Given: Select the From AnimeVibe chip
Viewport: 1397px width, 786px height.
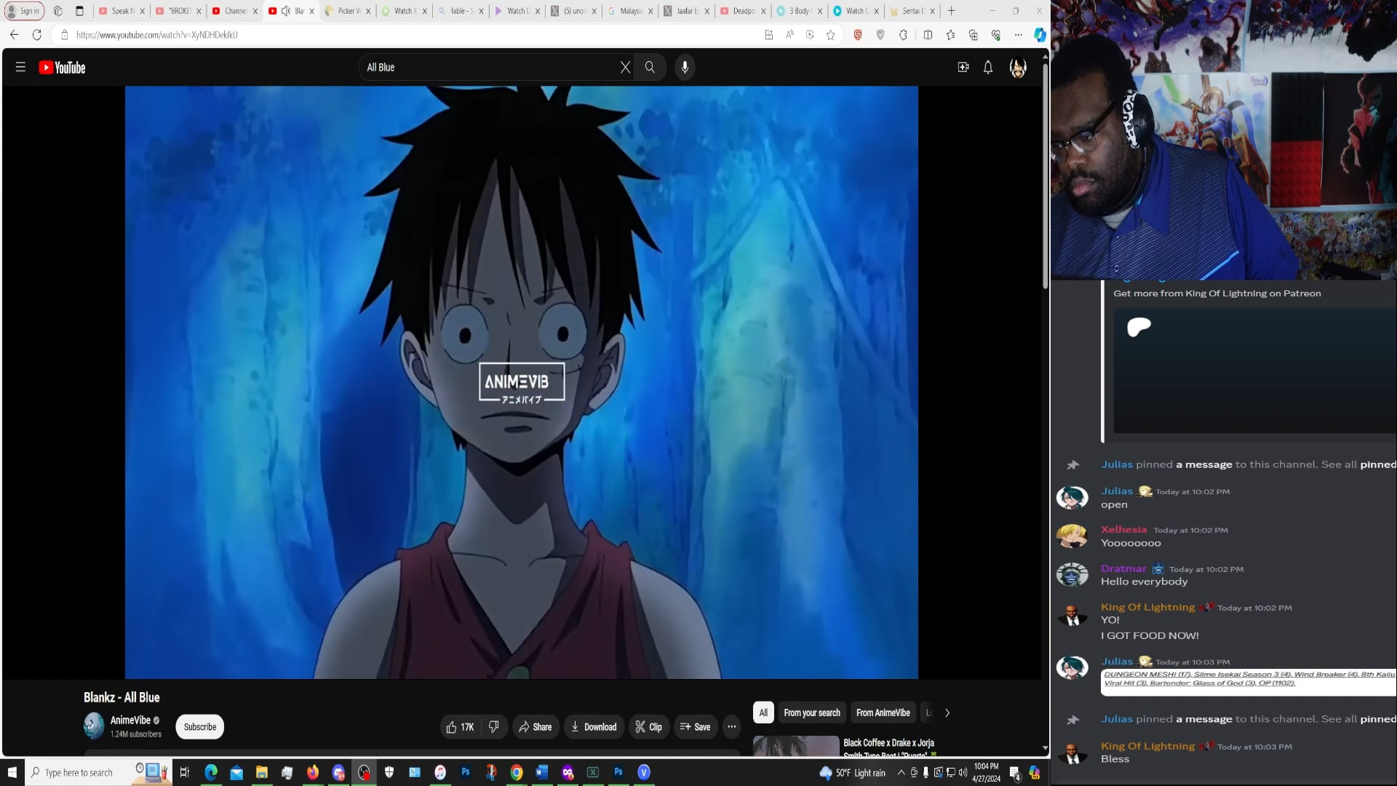Looking at the screenshot, I should pyautogui.click(x=883, y=713).
